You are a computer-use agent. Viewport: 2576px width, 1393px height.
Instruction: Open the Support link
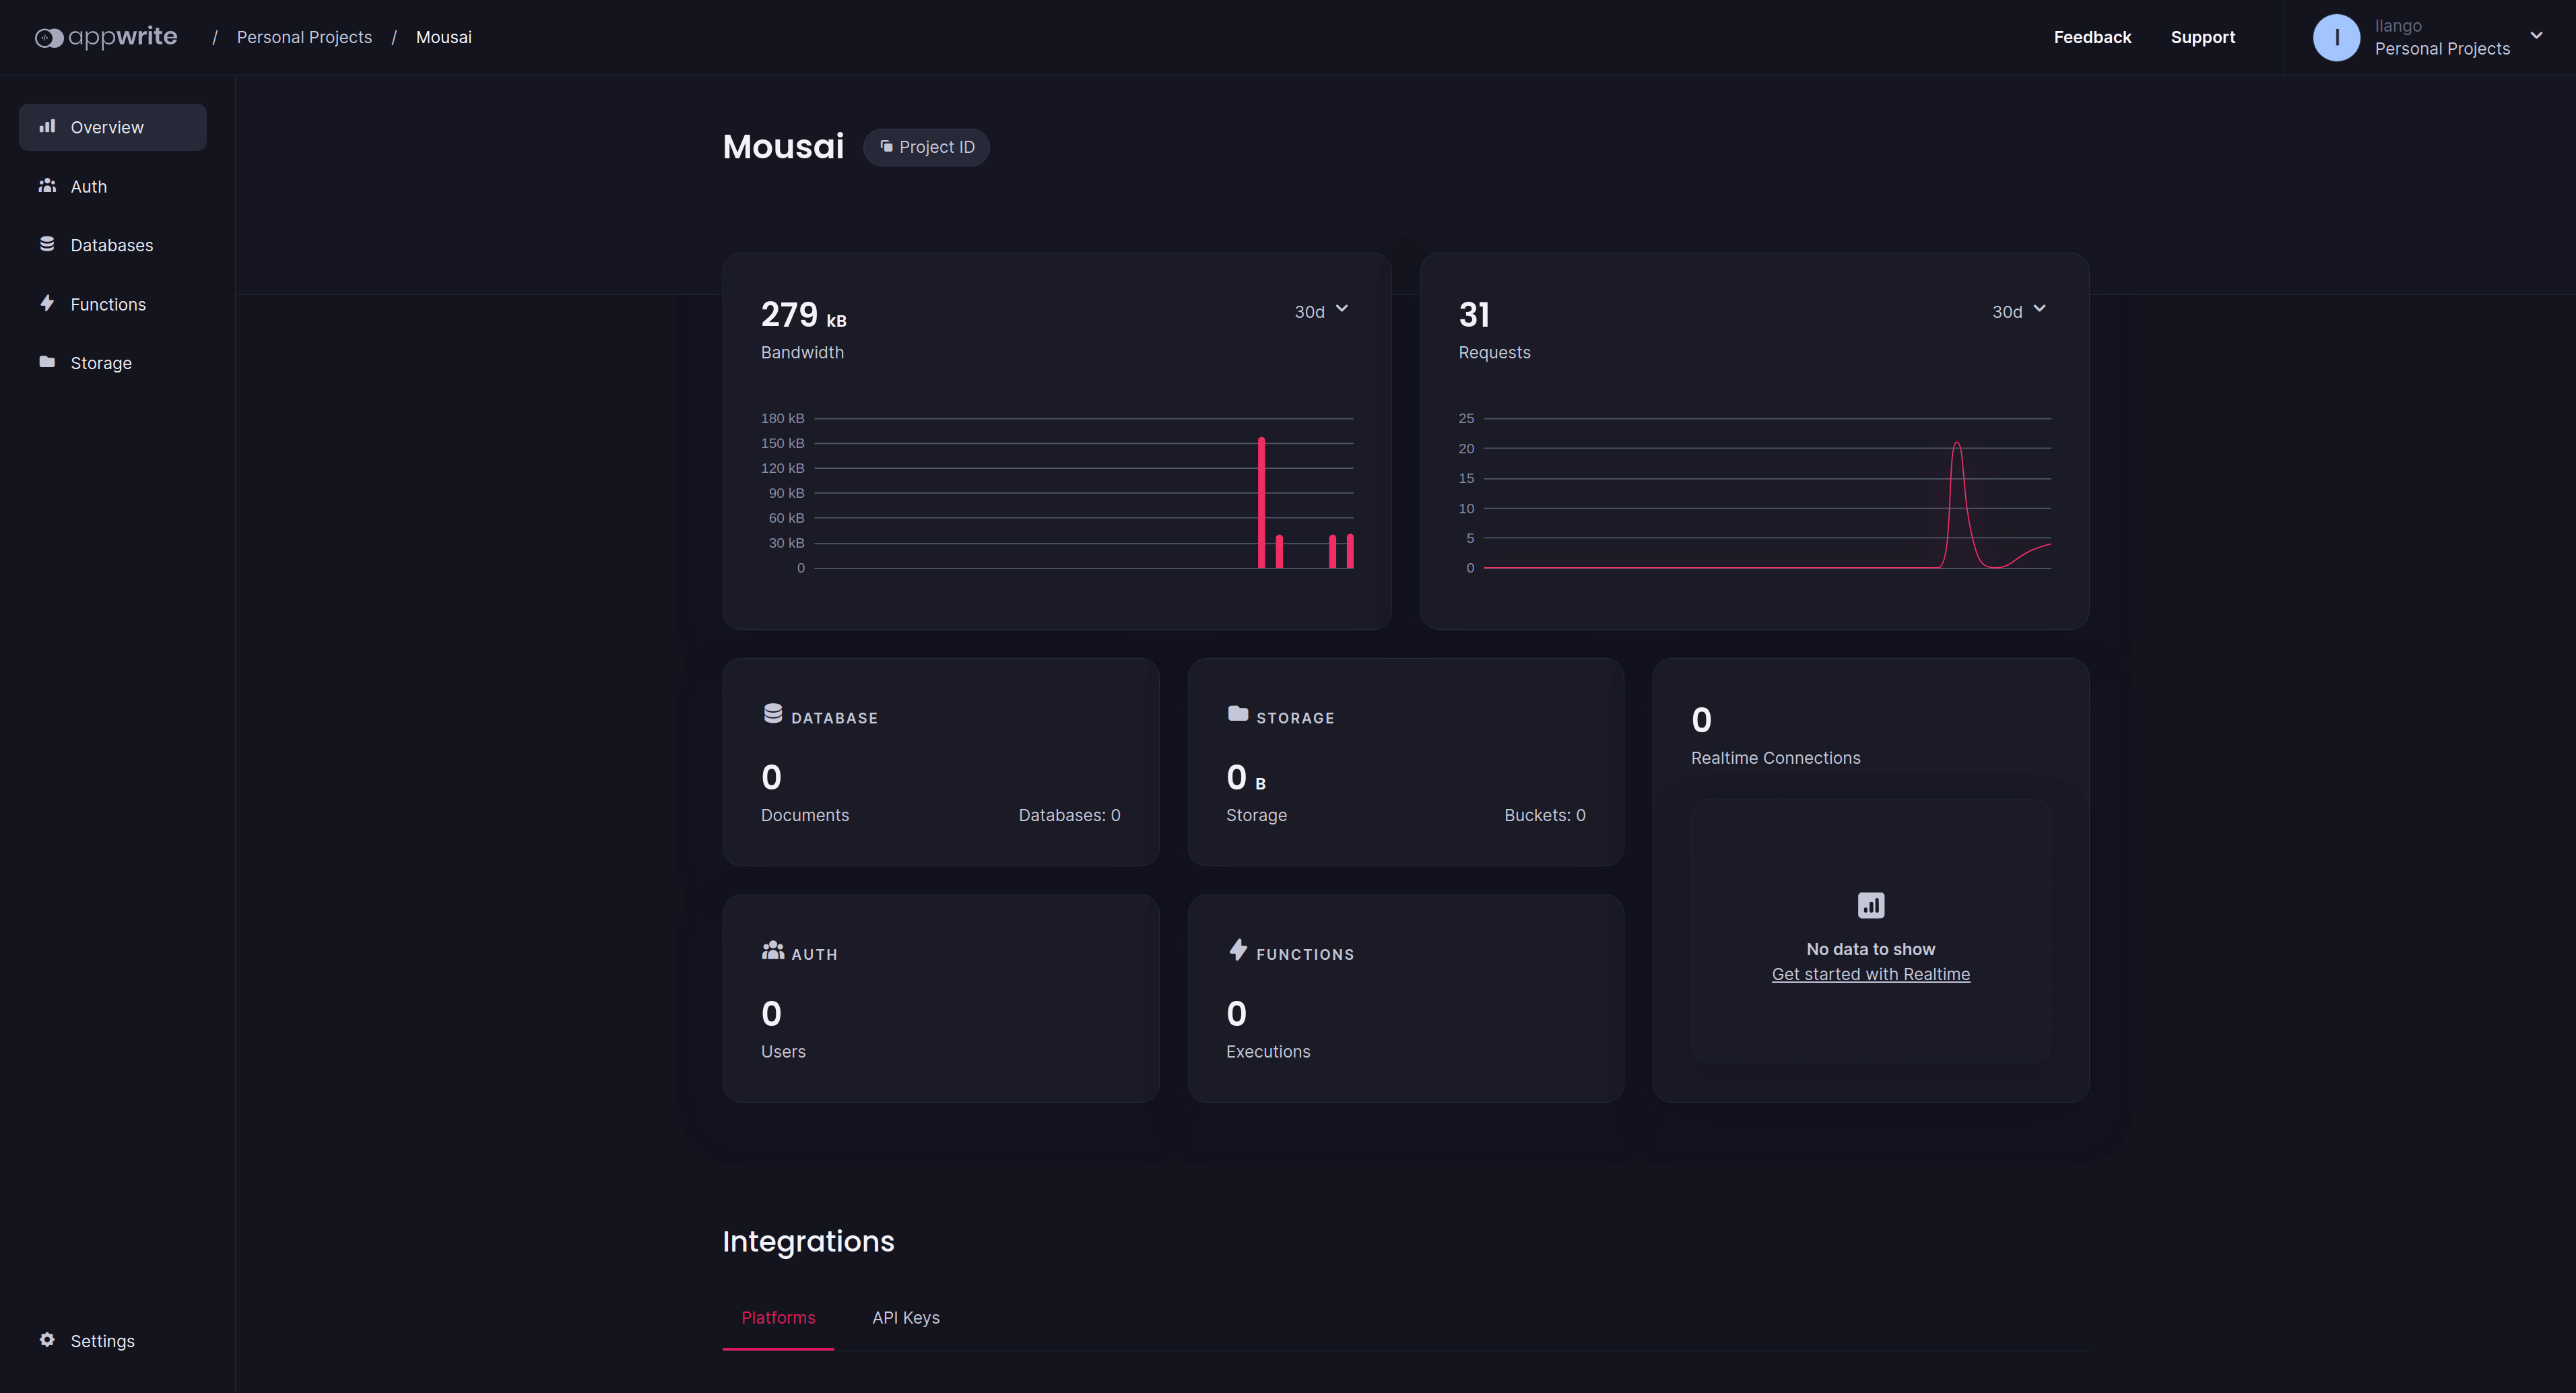[2202, 37]
